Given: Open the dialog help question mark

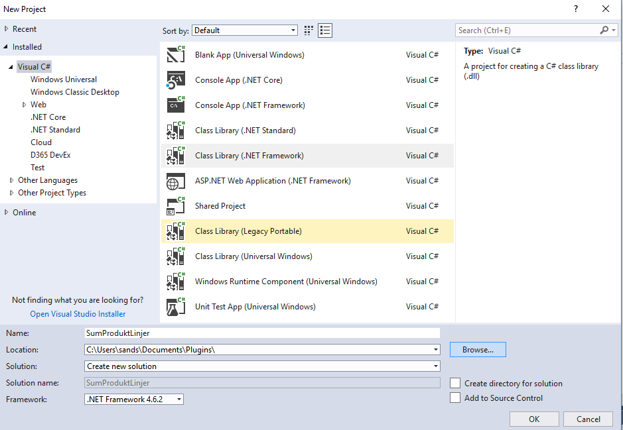Looking at the screenshot, I should click(576, 9).
